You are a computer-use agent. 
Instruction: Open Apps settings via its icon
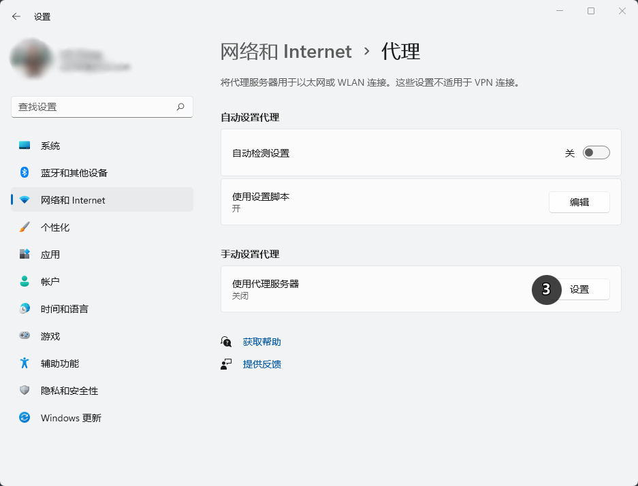click(24, 254)
